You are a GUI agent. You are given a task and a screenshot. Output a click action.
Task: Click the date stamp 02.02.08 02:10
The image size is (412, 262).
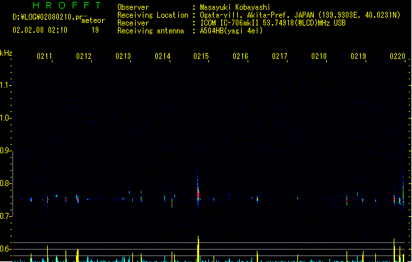(40, 30)
